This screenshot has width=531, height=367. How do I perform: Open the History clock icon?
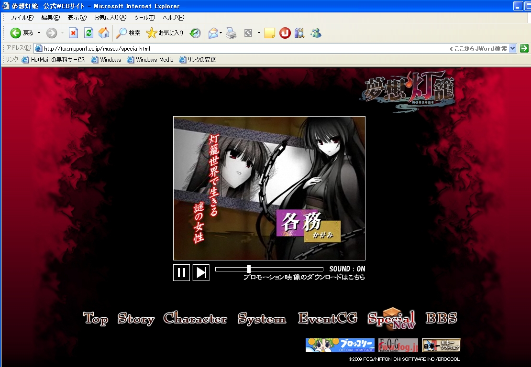tap(195, 33)
